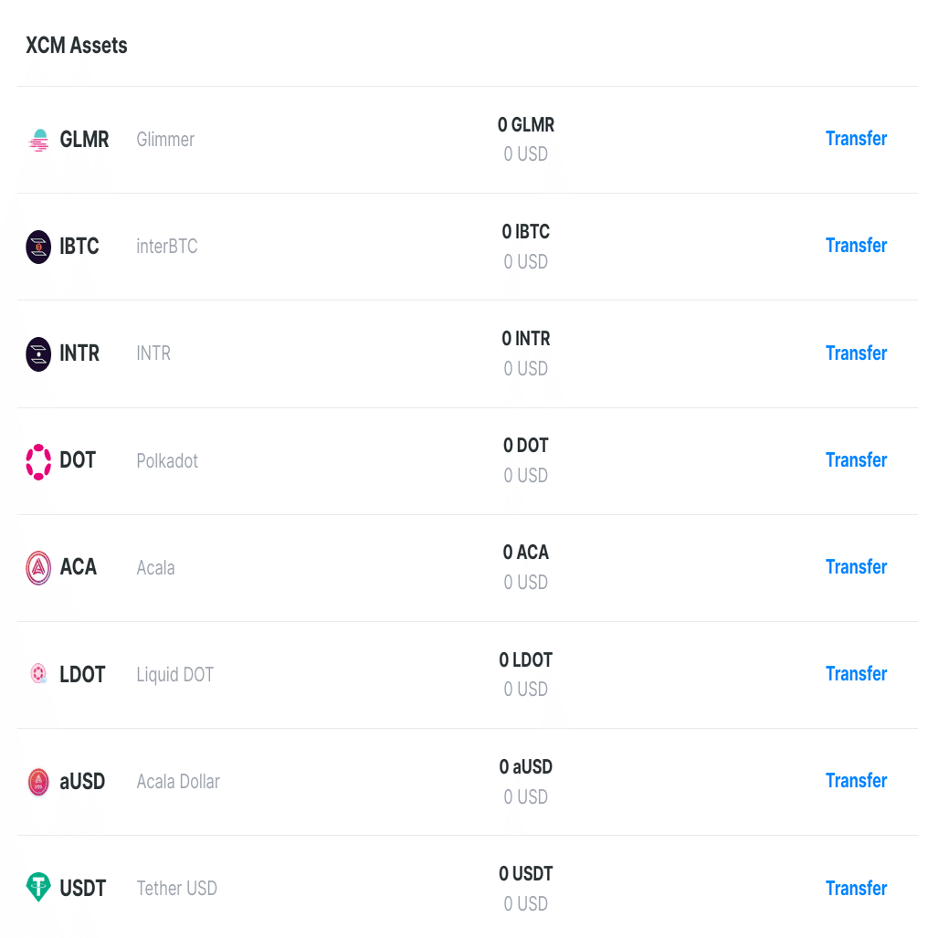
Task: Start an INTR transfer
Action: point(856,353)
